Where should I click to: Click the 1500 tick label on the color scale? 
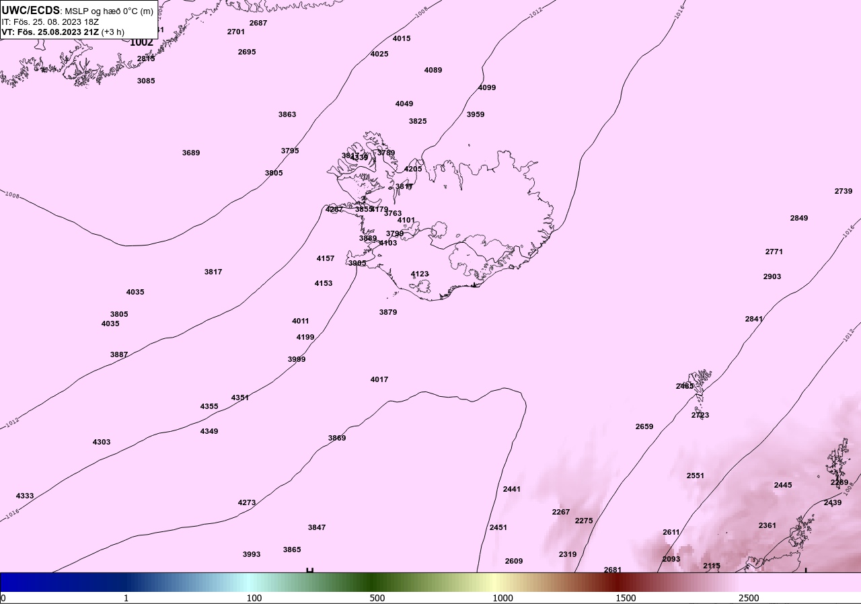[626, 598]
